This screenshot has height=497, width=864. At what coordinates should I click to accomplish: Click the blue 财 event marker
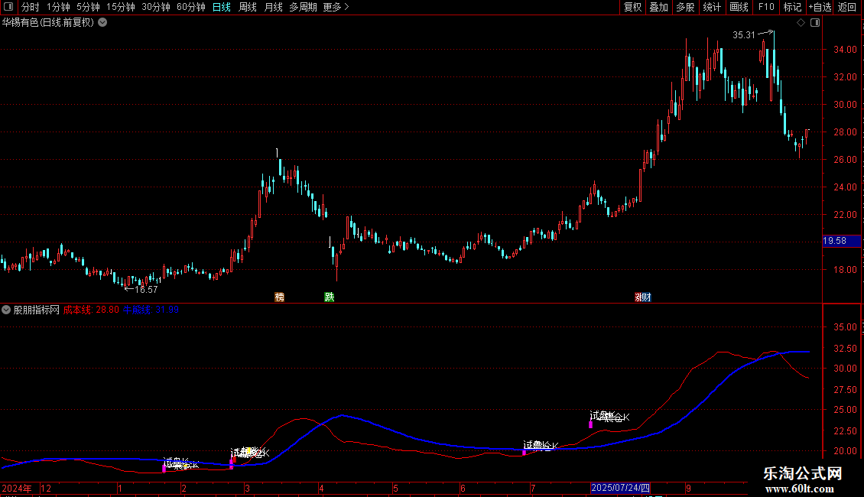click(647, 297)
